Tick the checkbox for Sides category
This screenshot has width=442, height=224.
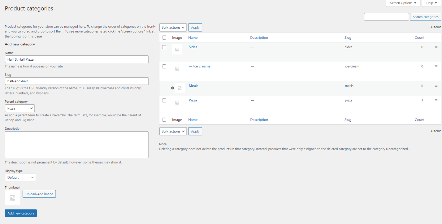[164, 47]
